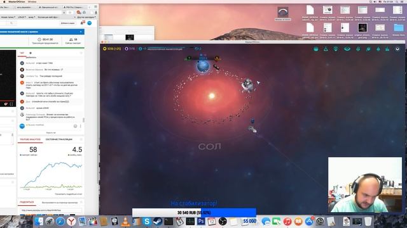This screenshot has width=407, height=228.
Task: Open Window menu in menu bar
Action: (32, 1)
